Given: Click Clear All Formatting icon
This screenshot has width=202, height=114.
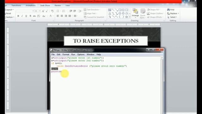Looking at the screenshot, I should tap(52, 11).
